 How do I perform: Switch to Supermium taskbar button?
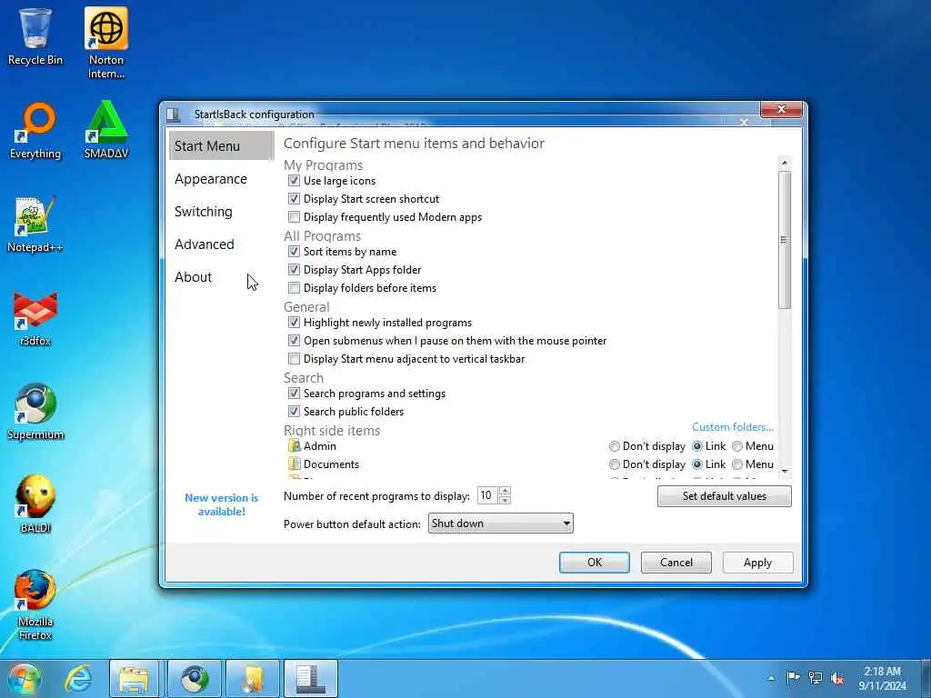(195, 679)
